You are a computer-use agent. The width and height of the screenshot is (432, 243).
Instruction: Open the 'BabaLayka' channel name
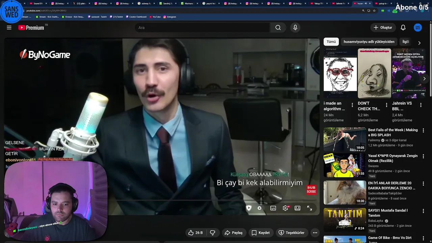pyautogui.click(x=376, y=221)
